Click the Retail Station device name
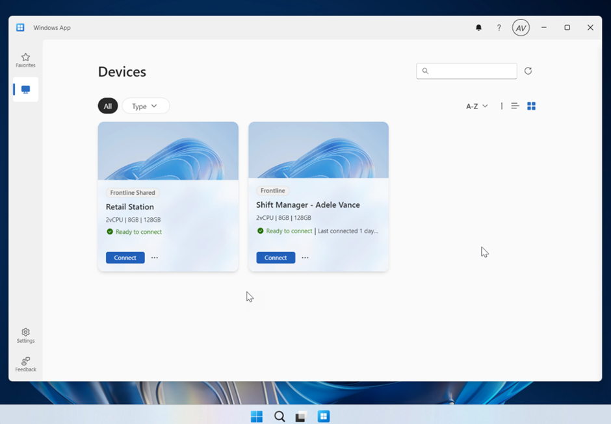 [x=130, y=206]
